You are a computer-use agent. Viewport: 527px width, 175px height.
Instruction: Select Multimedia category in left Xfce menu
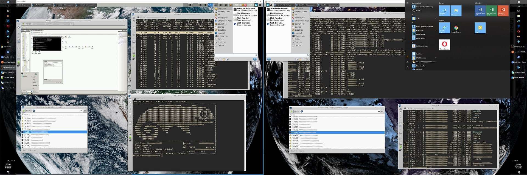[x=222, y=36]
